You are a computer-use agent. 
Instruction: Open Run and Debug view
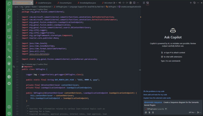pyautogui.click(x=9, y=24)
